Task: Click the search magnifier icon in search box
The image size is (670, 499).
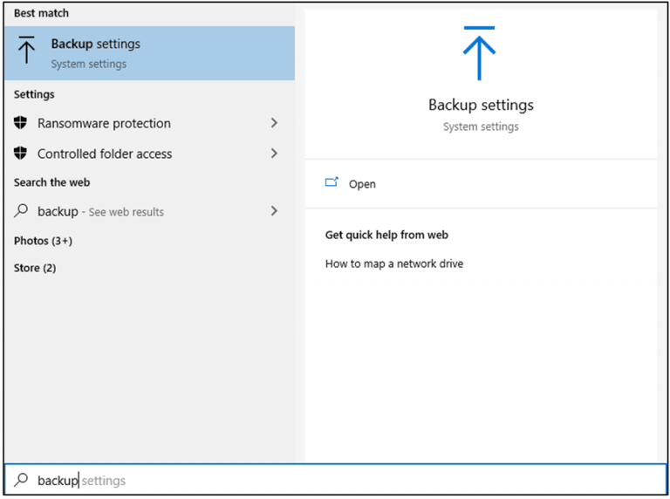Action: pyautogui.click(x=22, y=480)
